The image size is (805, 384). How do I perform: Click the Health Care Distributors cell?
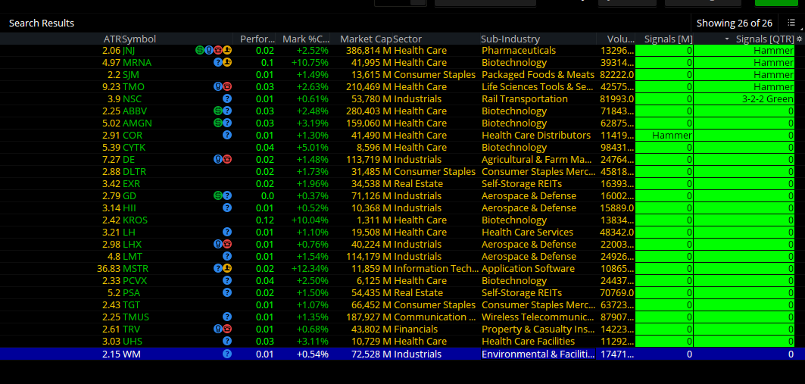536,135
